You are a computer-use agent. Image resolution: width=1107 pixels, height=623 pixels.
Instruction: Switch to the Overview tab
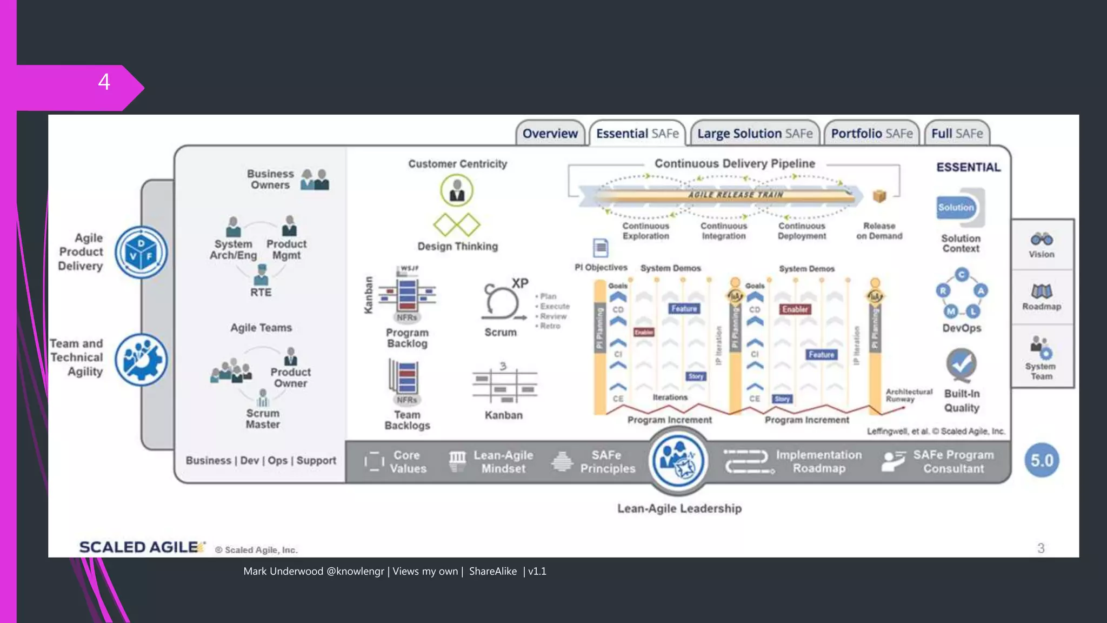[x=550, y=134]
